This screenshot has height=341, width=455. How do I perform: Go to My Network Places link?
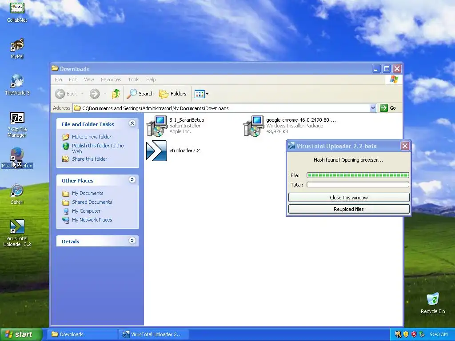point(92,220)
